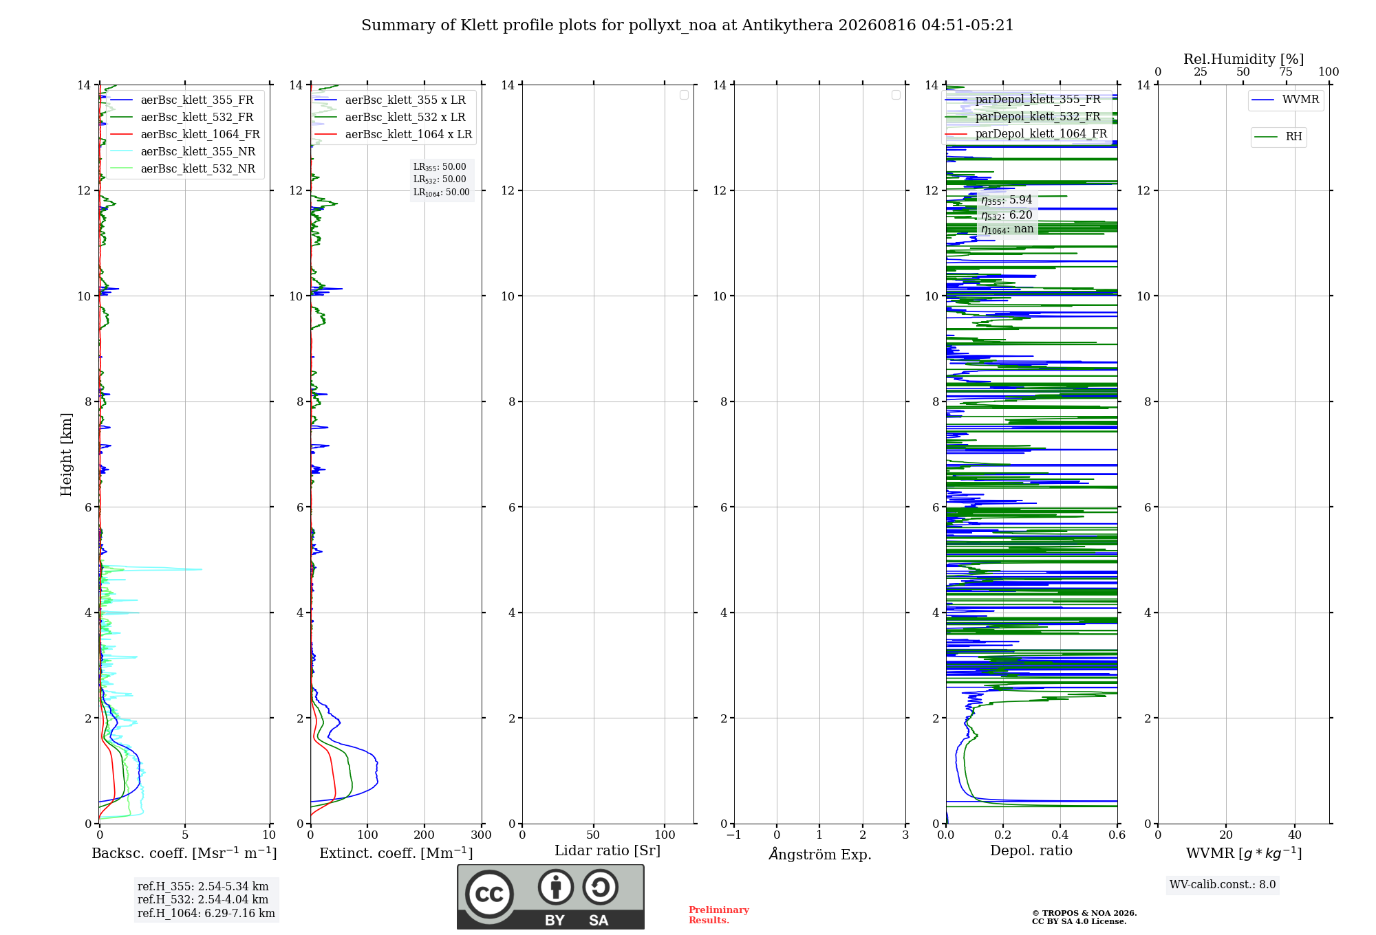Click the LR1064: 50.00 annotation
Screen dimensions: 1376x935
click(442, 192)
